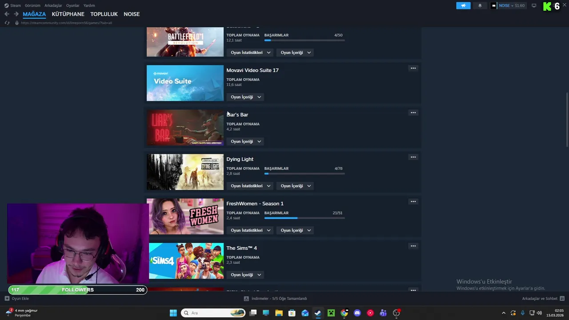Screen dimensions: 569x320
Task: Open The Sims™ 4 title link
Action: 241,248
